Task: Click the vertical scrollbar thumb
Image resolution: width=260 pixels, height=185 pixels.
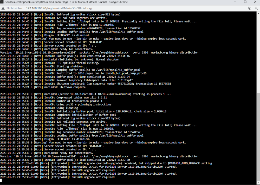Action: 258,137
